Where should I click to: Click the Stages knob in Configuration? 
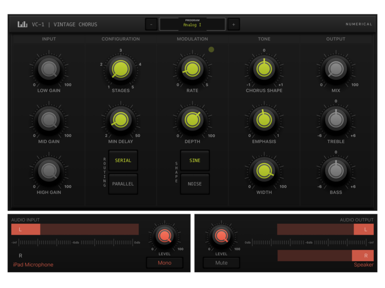pyautogui.click(x=120, y=70)
